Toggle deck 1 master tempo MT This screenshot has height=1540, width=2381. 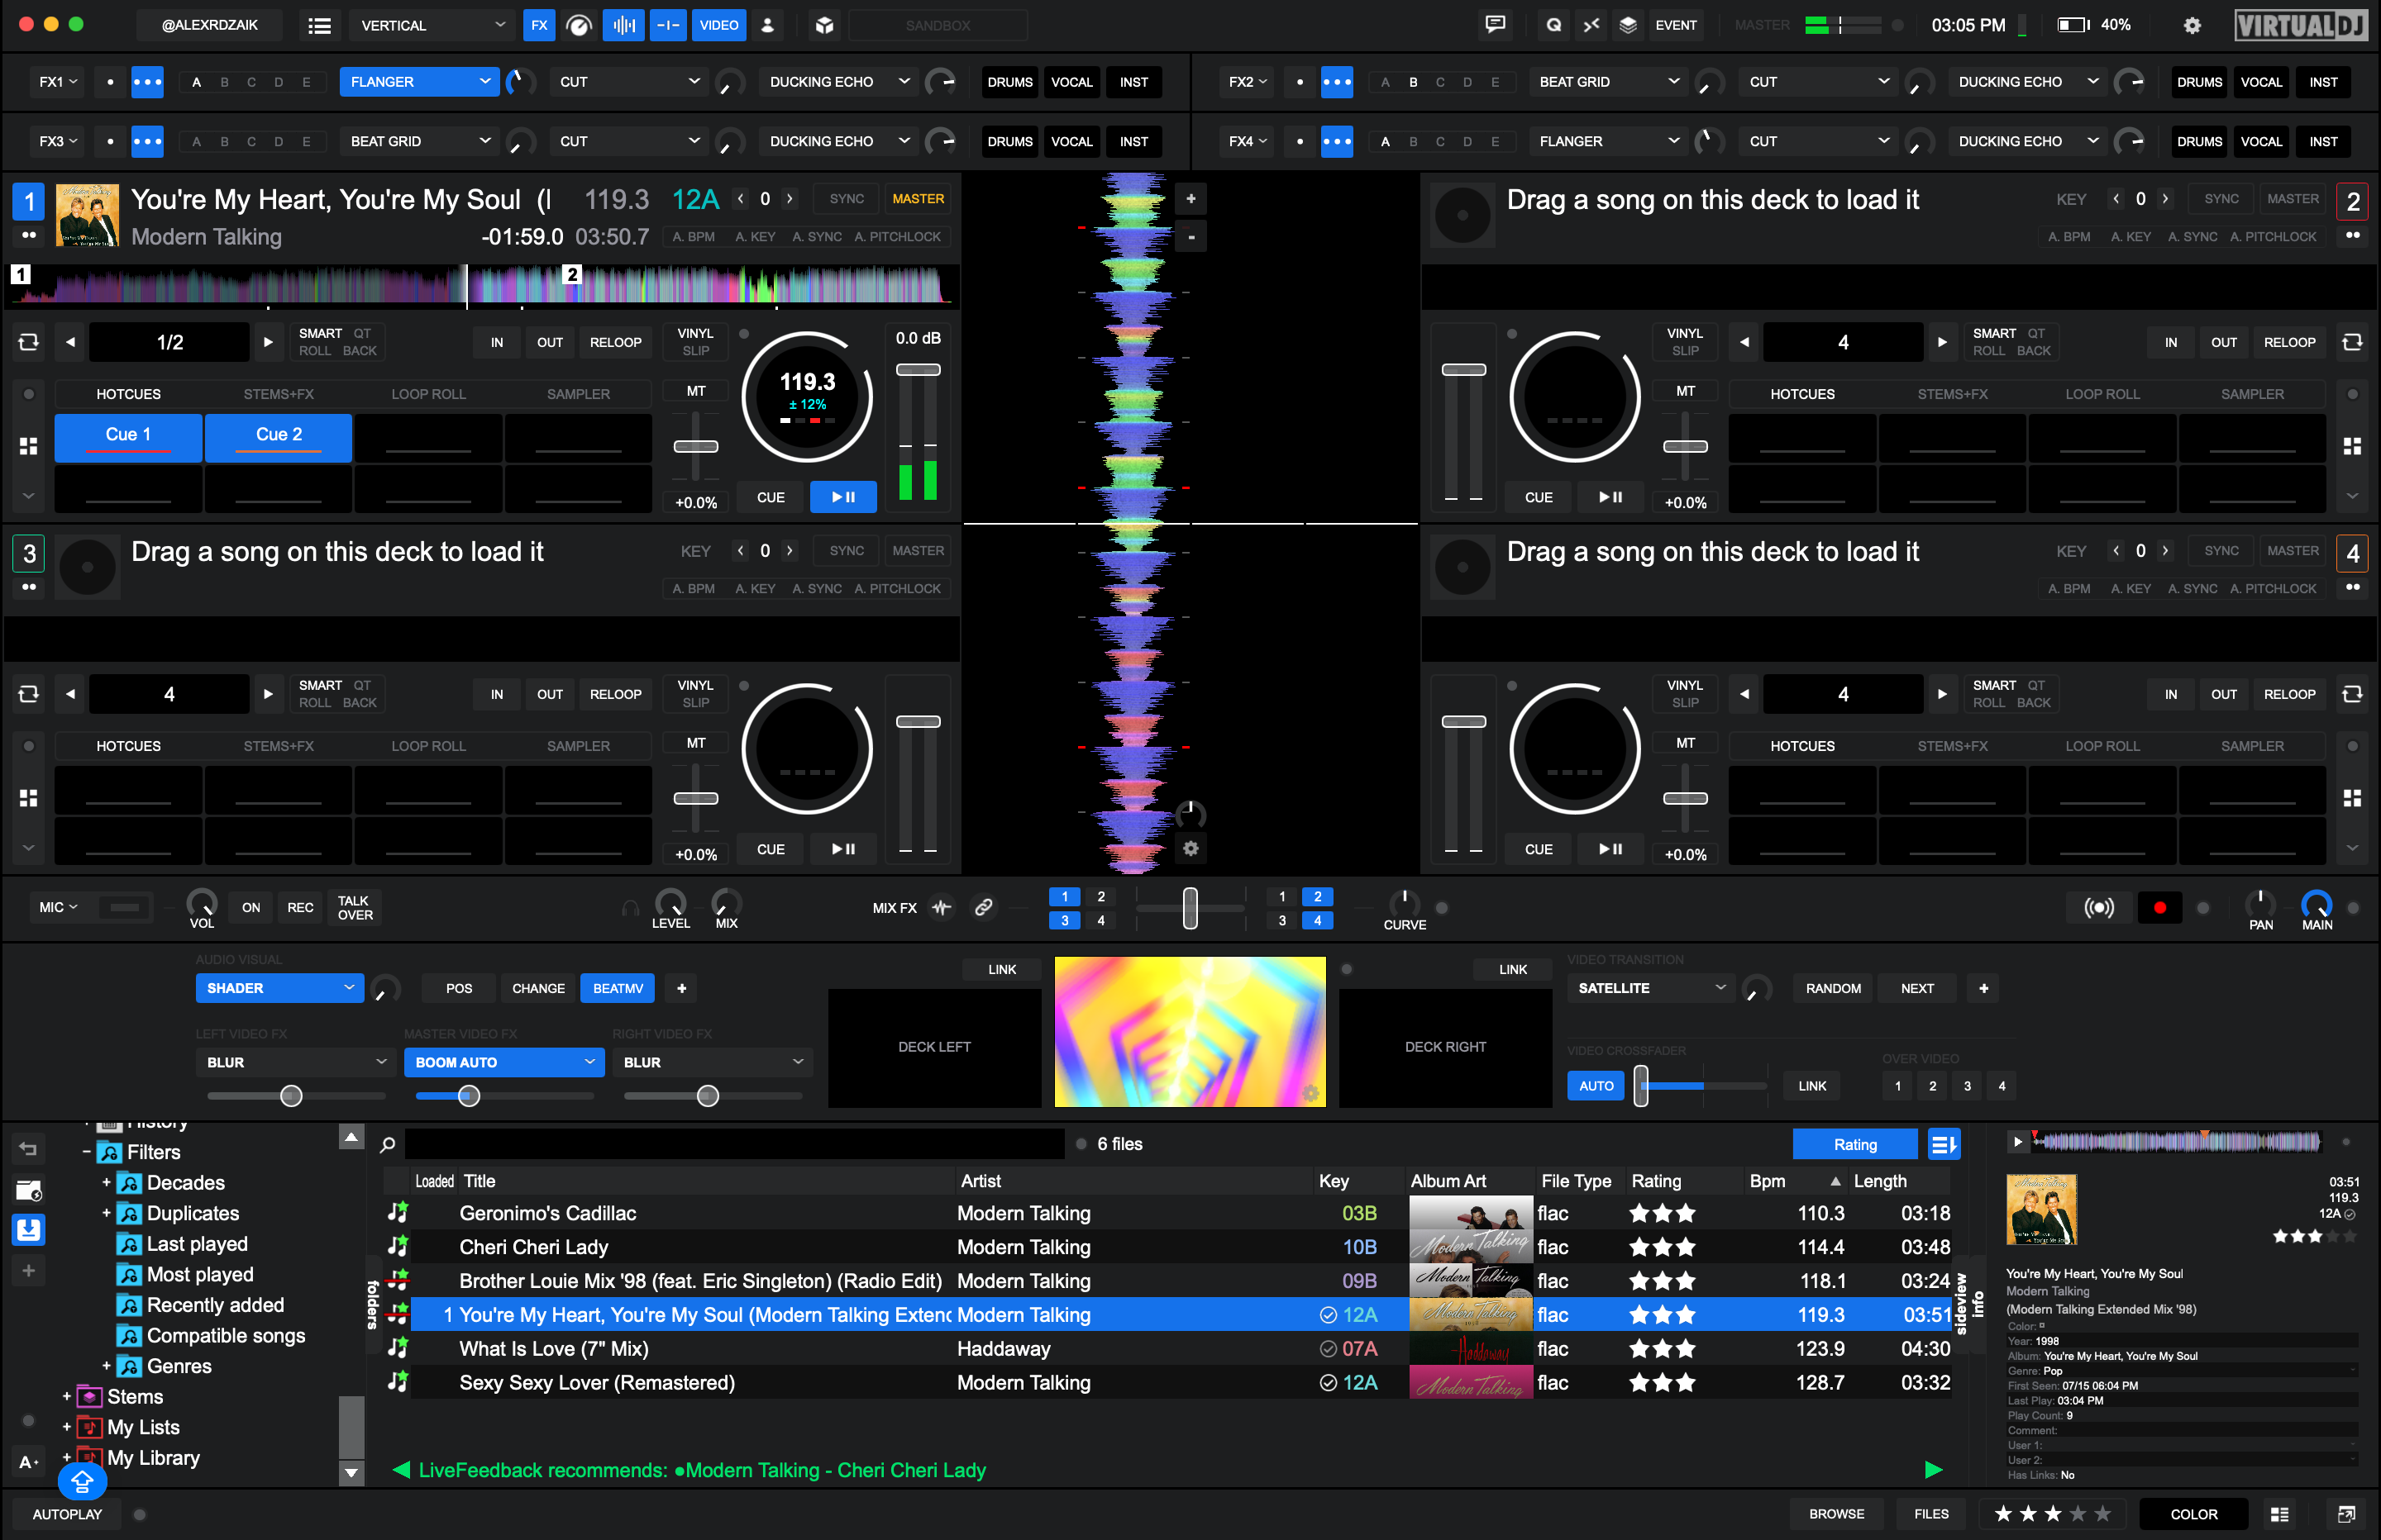point(695,391)
